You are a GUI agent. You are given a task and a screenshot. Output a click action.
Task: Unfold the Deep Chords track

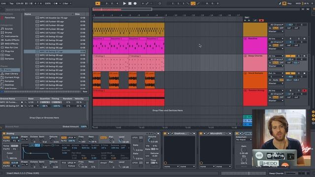(x=245, y=56)
